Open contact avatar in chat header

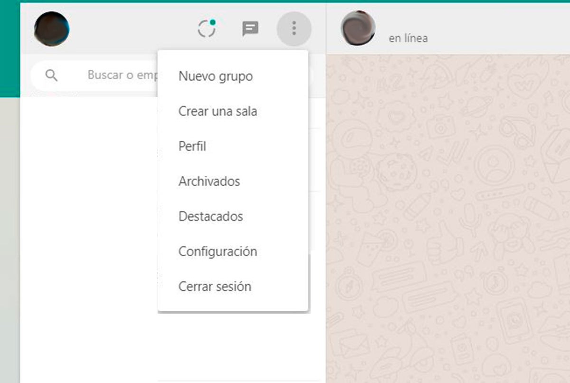point(358,29)
